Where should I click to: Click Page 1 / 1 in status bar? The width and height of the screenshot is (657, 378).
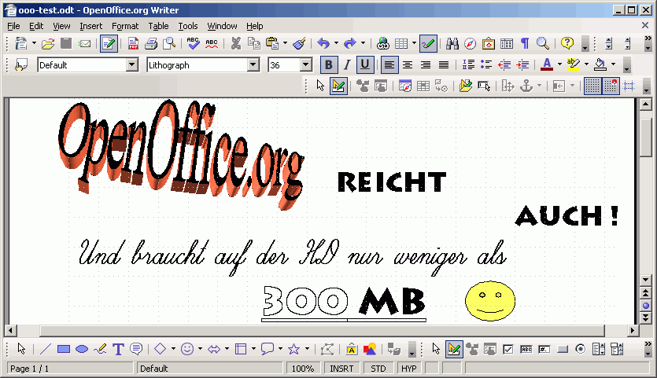69,369
